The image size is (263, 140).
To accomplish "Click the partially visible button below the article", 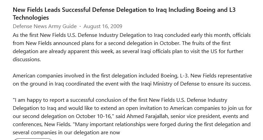I will [33, 139].
